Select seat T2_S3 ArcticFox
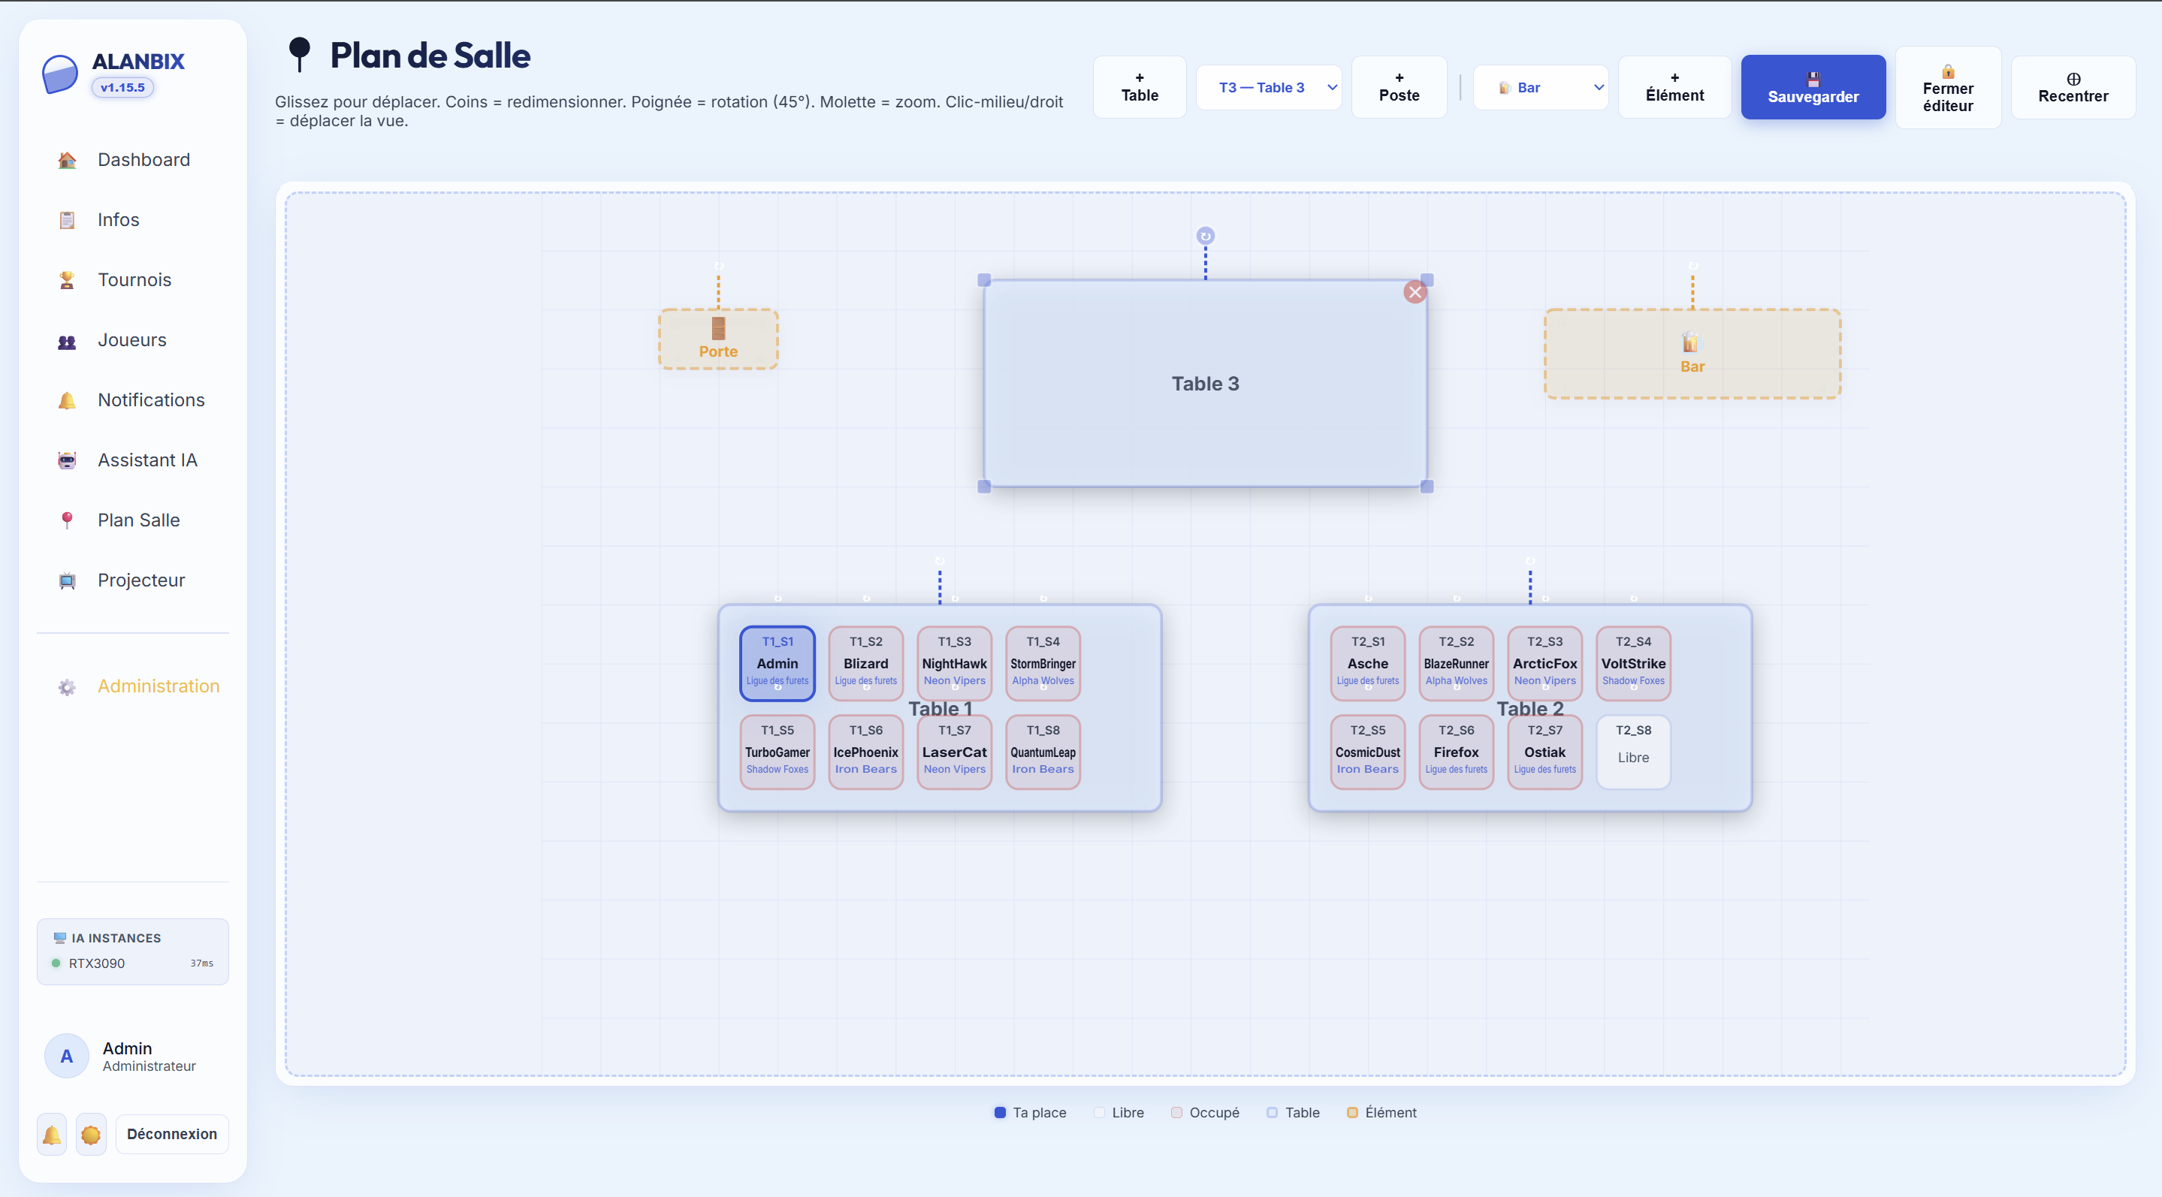2162x1197 pixels. [x=1545, y=662]
